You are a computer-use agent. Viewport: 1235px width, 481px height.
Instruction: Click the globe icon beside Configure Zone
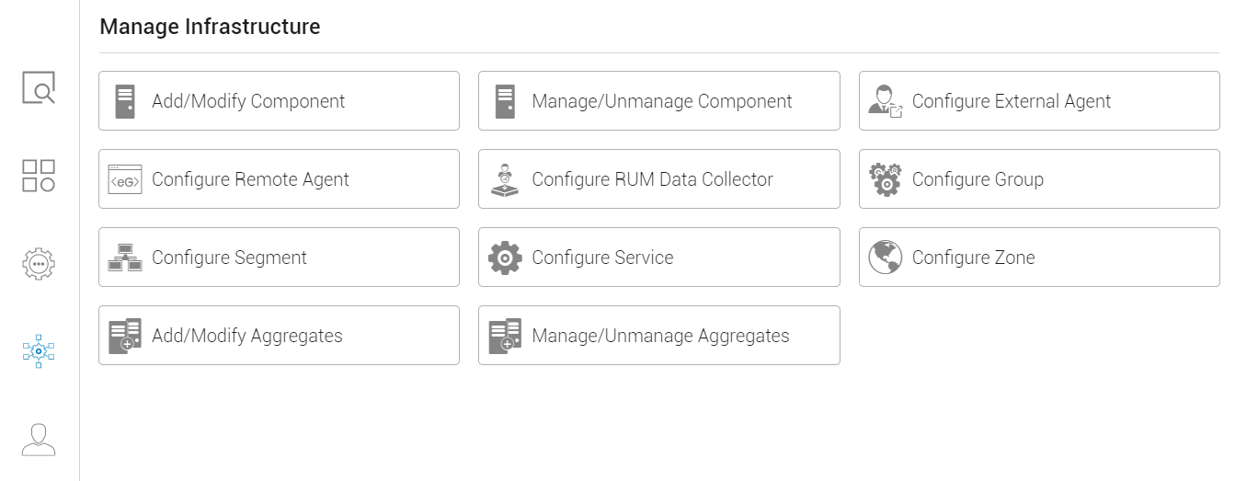point(886,258)
